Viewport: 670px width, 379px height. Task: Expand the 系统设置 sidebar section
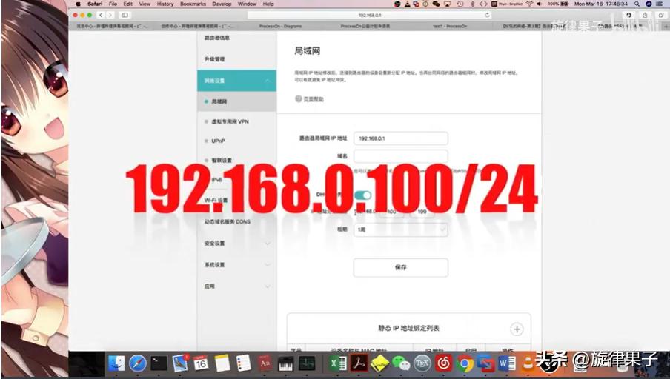[236, 264]
